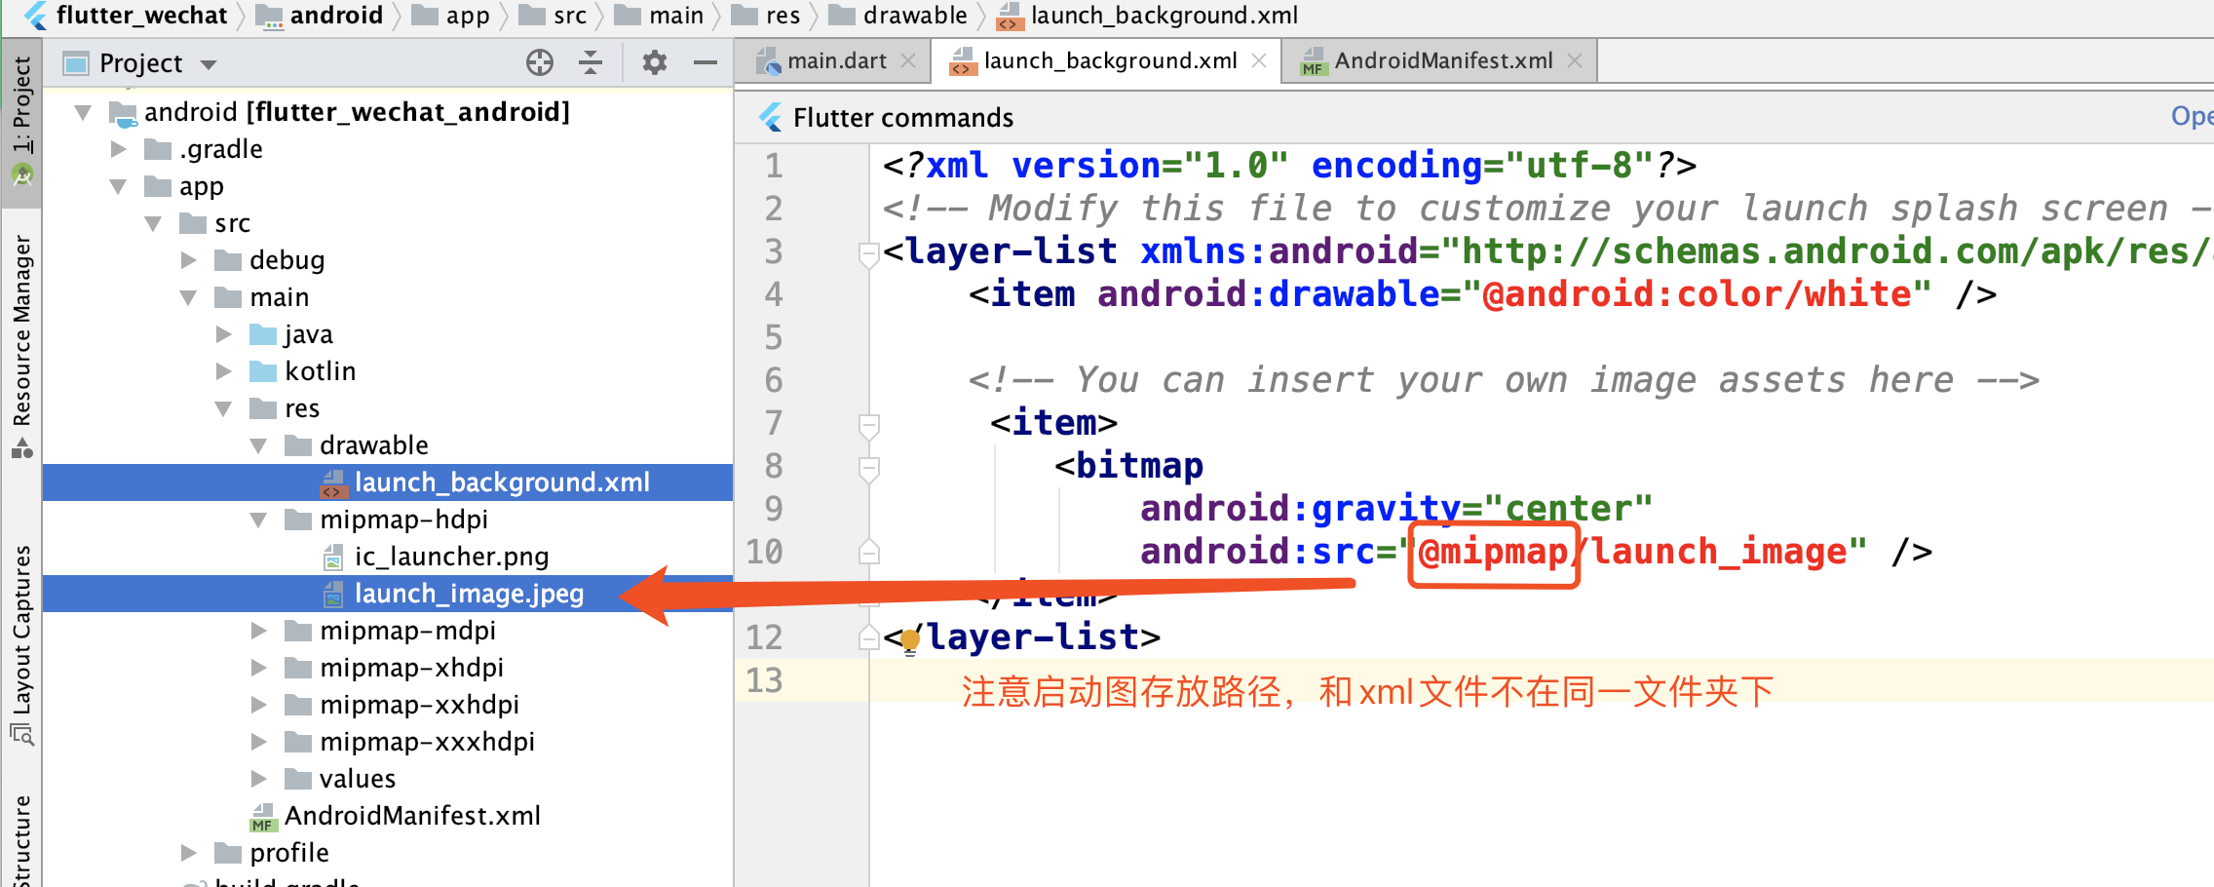The height and width of the screenshot is (887, 2214).
Task: Fold the item tag at line 7
Action: coord(868,426)
